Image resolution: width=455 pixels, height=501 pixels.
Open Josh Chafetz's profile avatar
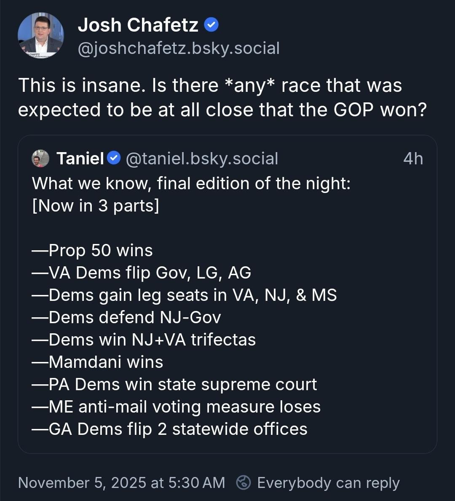coord(41,35)
